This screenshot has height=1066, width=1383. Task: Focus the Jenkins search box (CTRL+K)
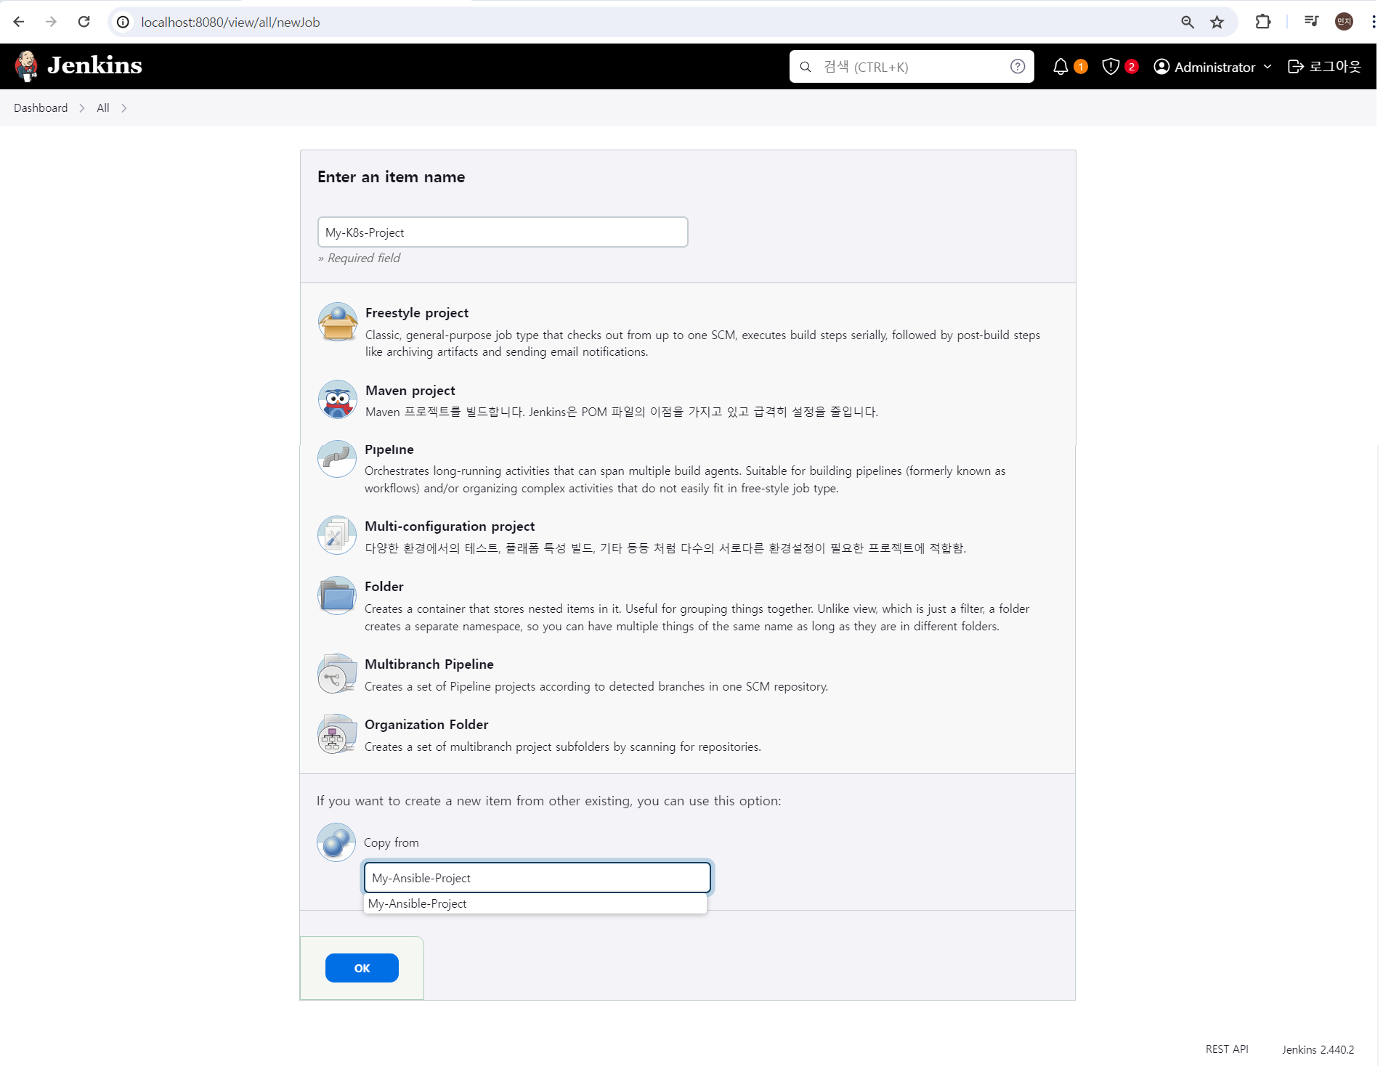tap(912, 67)
